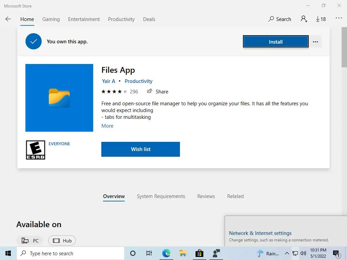Viewport: 347px width, 260px height.
Task: Click the Hub availability chip
Action: click(62, 241)
